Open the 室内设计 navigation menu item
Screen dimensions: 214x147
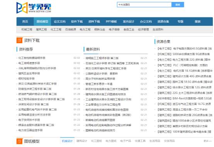pyautogui.click(x=129, y=21)
